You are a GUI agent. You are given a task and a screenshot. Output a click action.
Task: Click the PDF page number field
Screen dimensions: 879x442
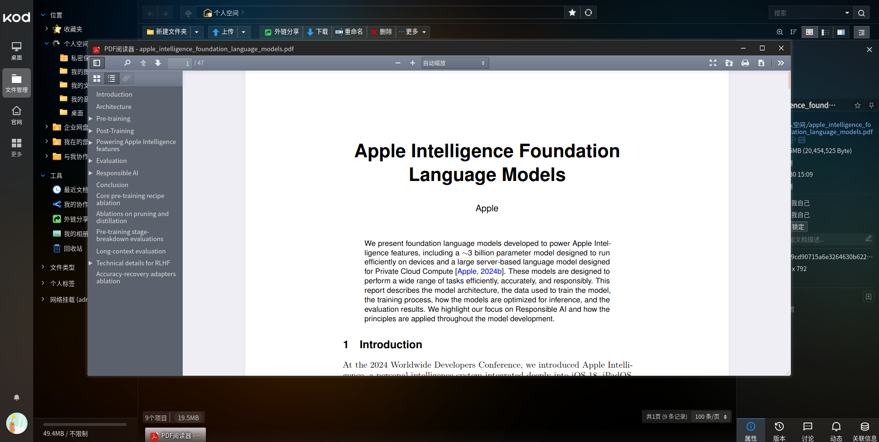[x=180, y=63]
